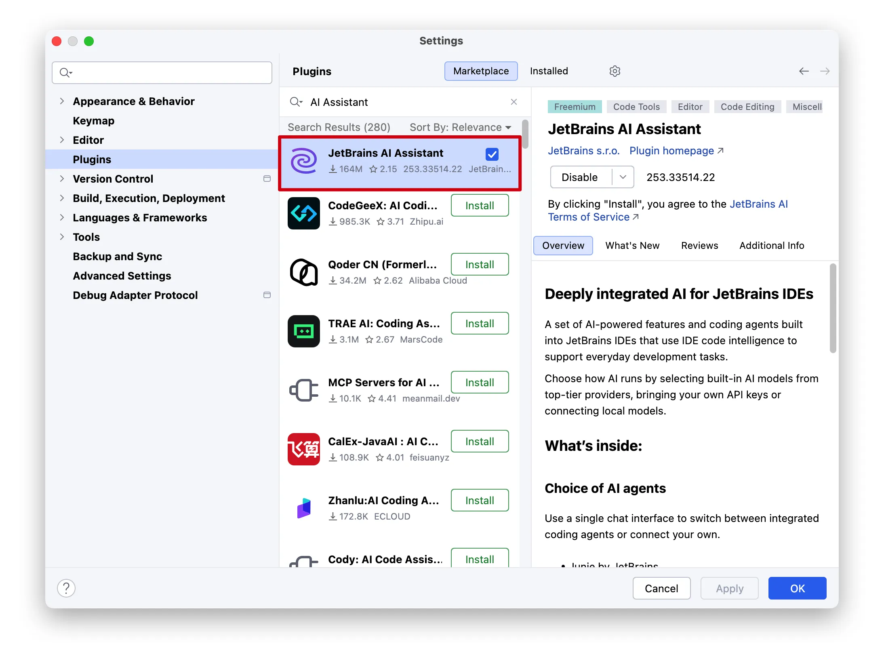Select Keymap in the settings tree

93,120
